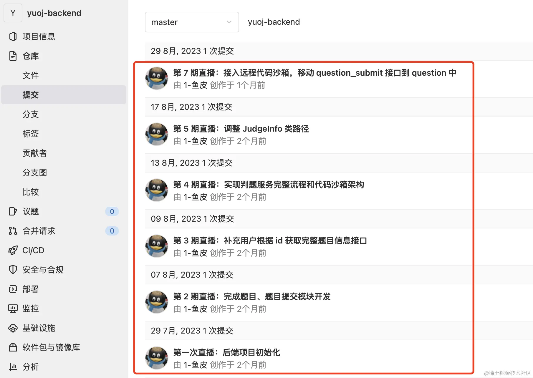Click the 基础设施 infrastructure icon
The image size is (533, 378).
[13, 328]
